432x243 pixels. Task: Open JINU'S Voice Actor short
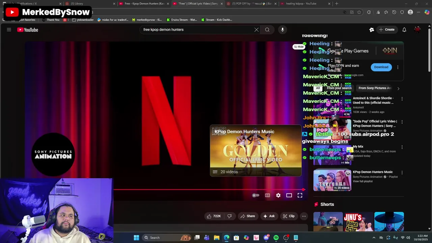pyautogui.click(x=358, y=222)
